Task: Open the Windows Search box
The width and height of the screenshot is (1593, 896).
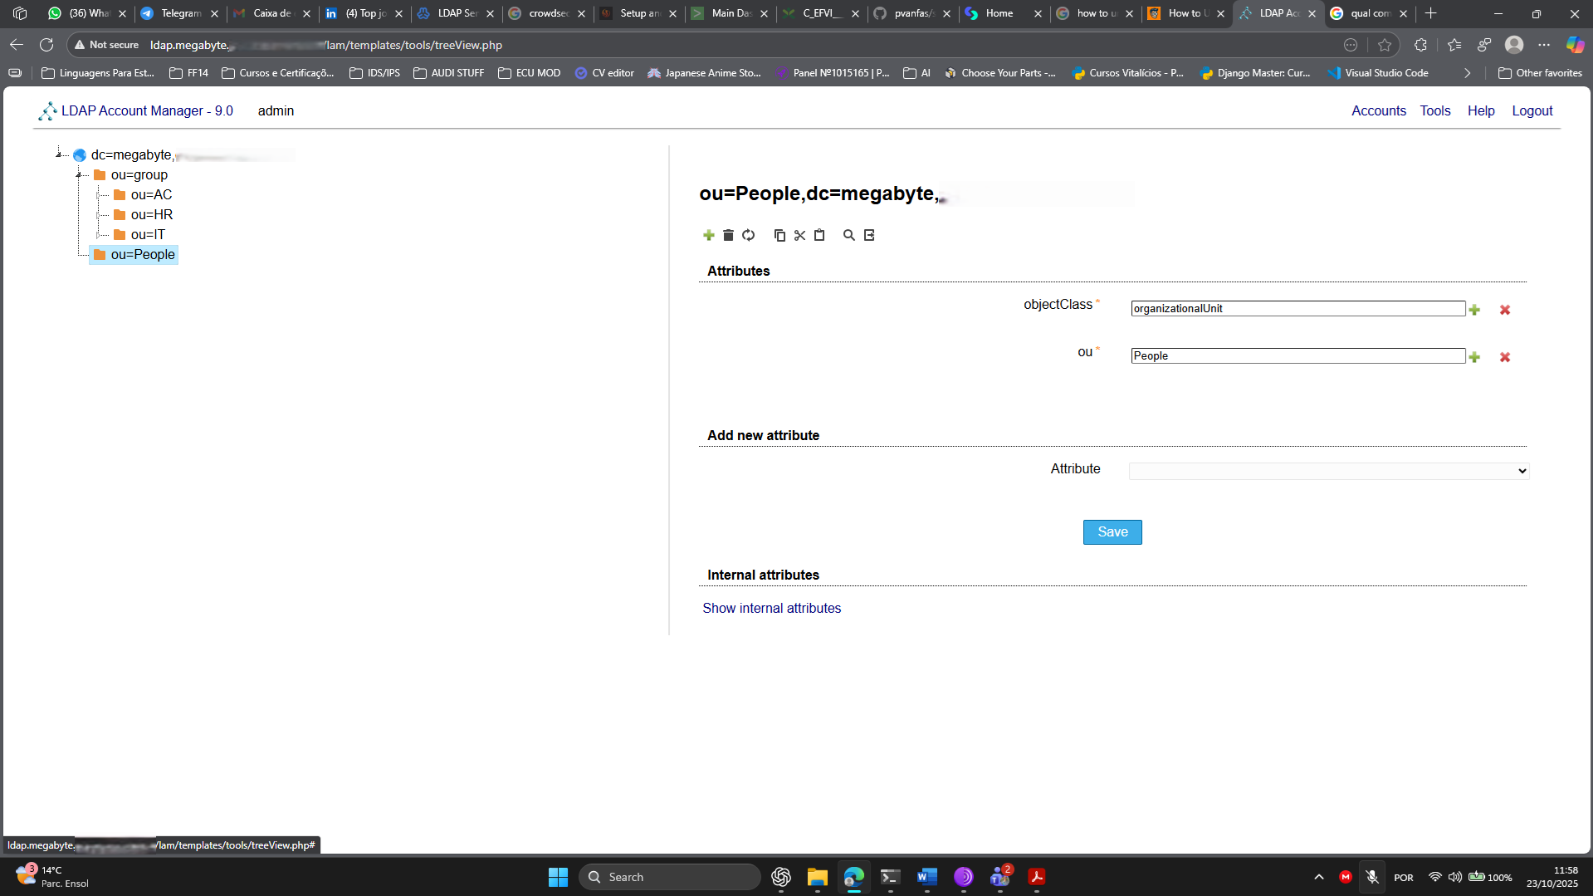Action: pyautogui.click(x=669, y=876)
